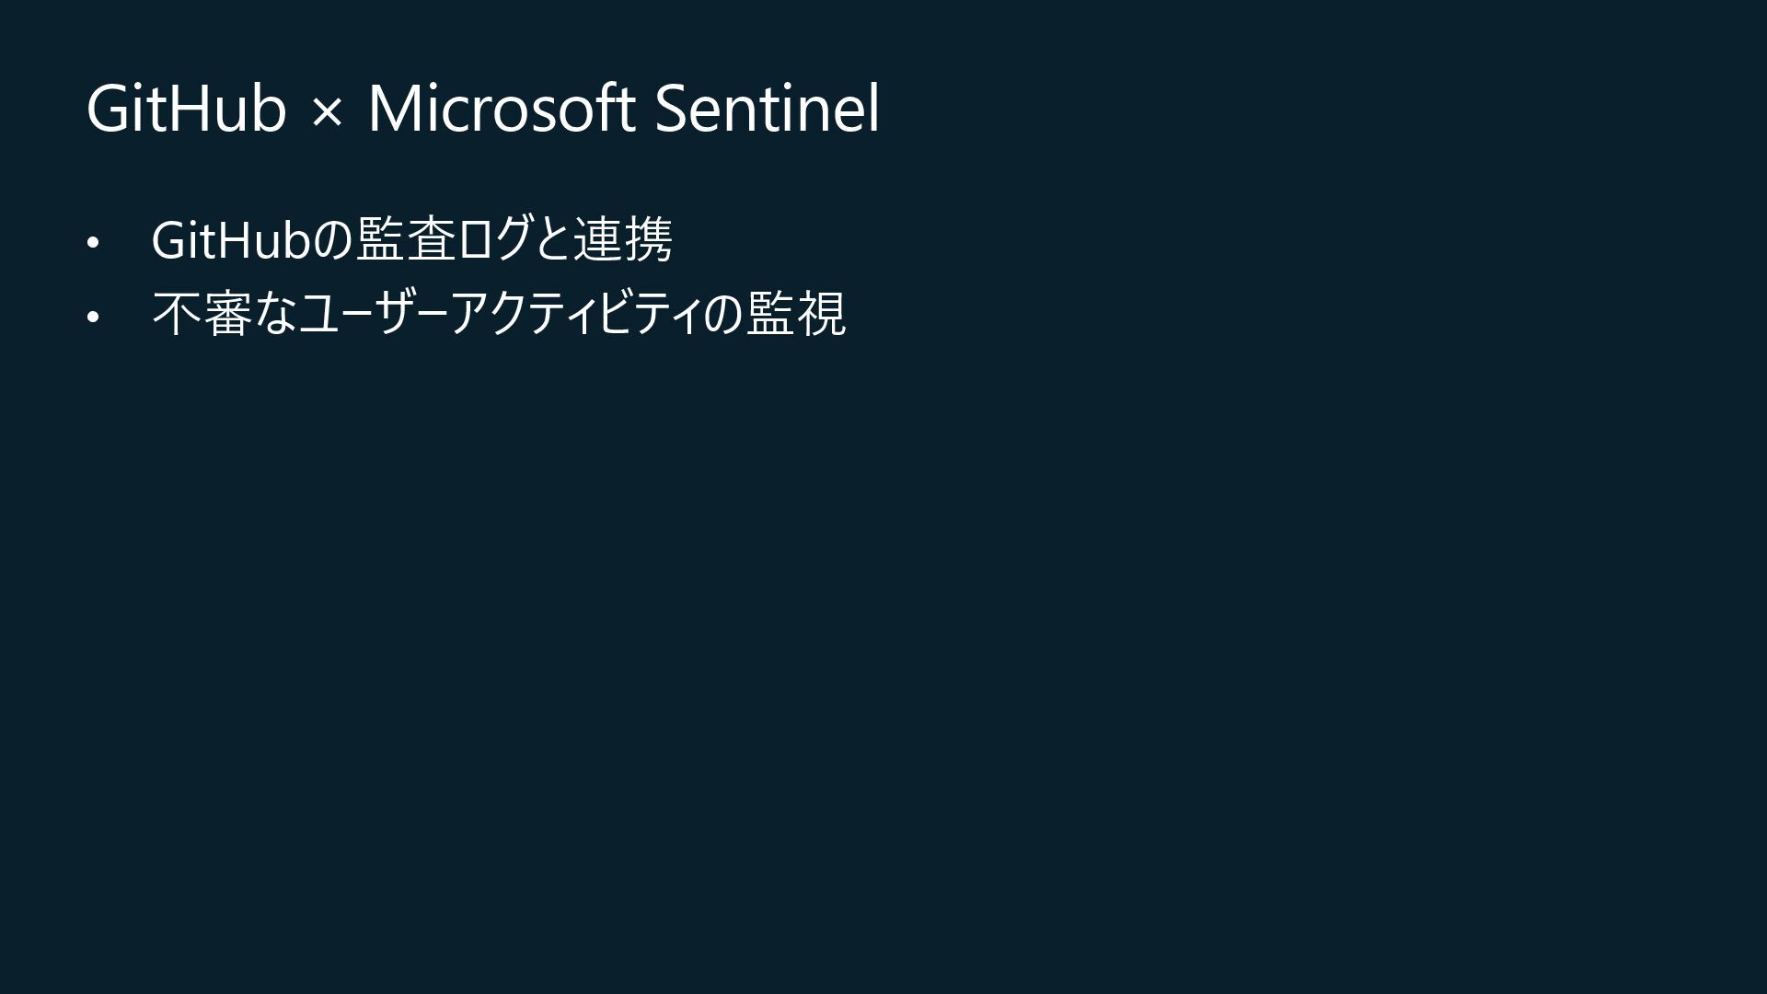The image size is (1767, 994).
Task: Click the word Microsoft in the title
Action: [502, 109]
